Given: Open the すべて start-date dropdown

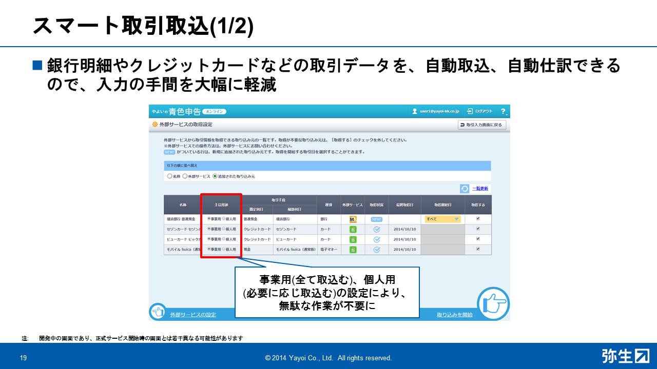Looking at the screenshot, I should pyautogui.click(x=442, y=219).
